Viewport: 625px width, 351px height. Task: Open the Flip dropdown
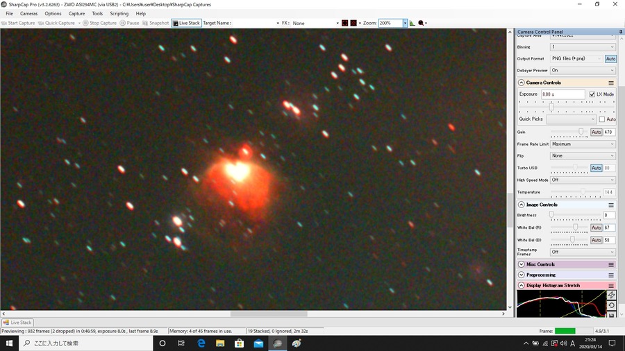[583, 156]
